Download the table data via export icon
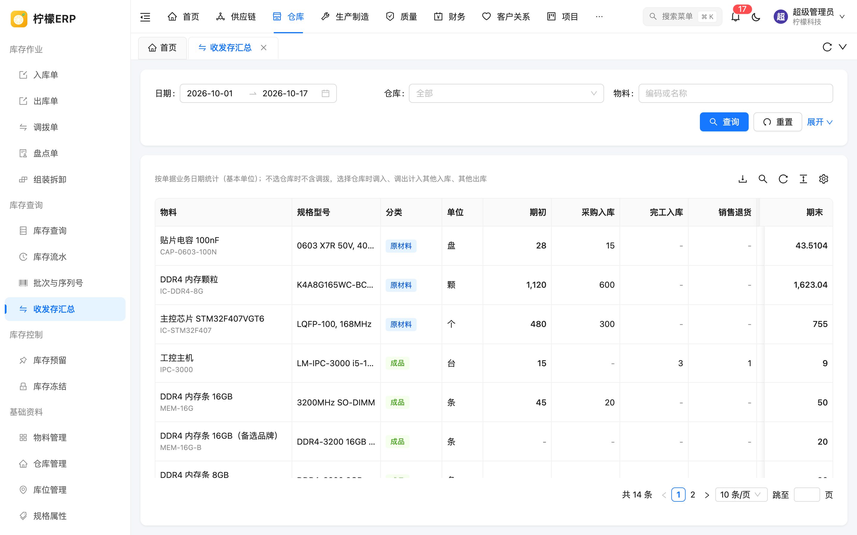This screenshot has height=535, width=857. (x=743, y=179)
